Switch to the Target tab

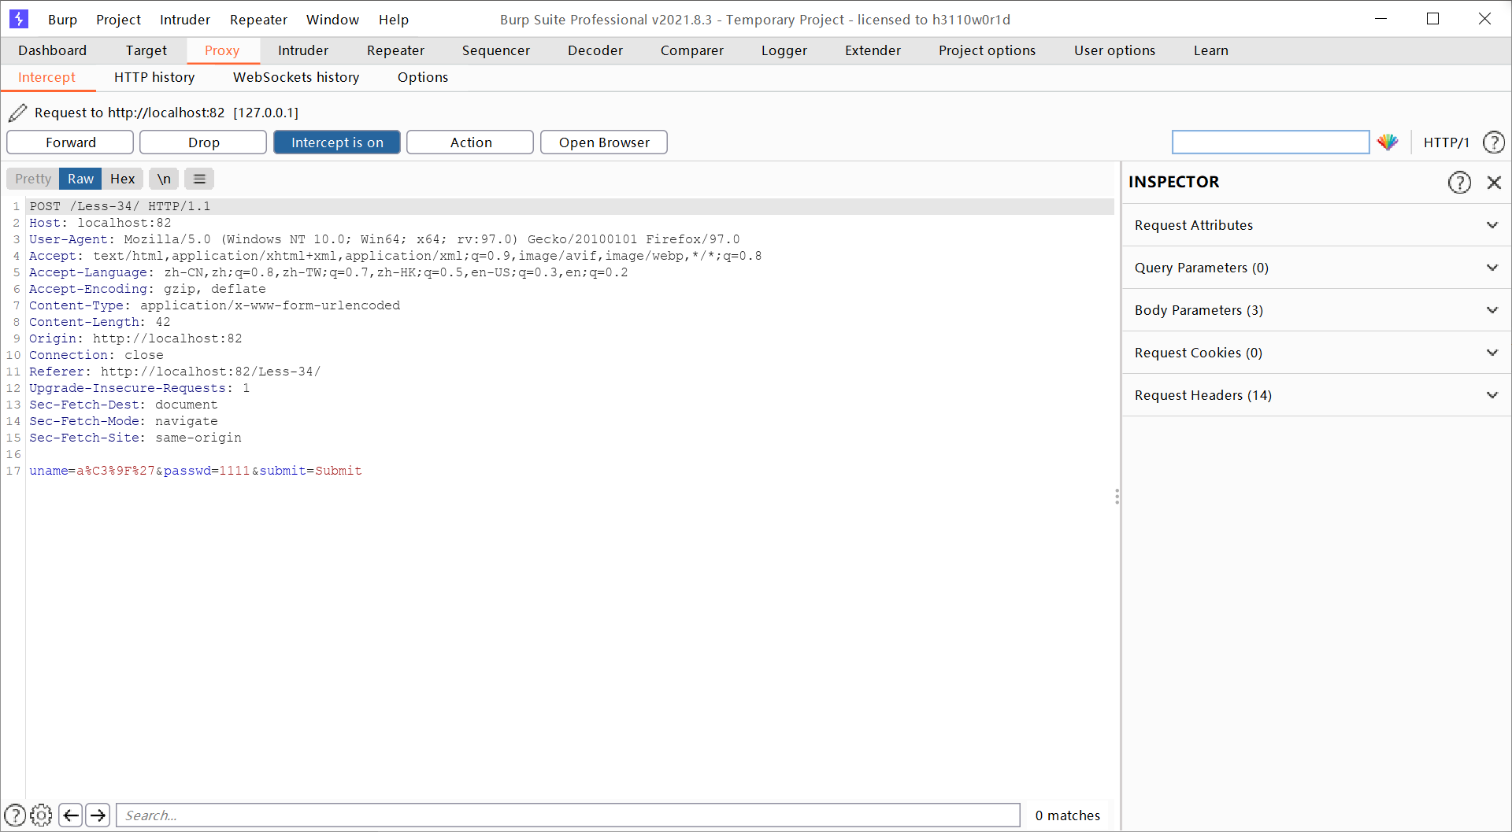(x=146, y=50)
